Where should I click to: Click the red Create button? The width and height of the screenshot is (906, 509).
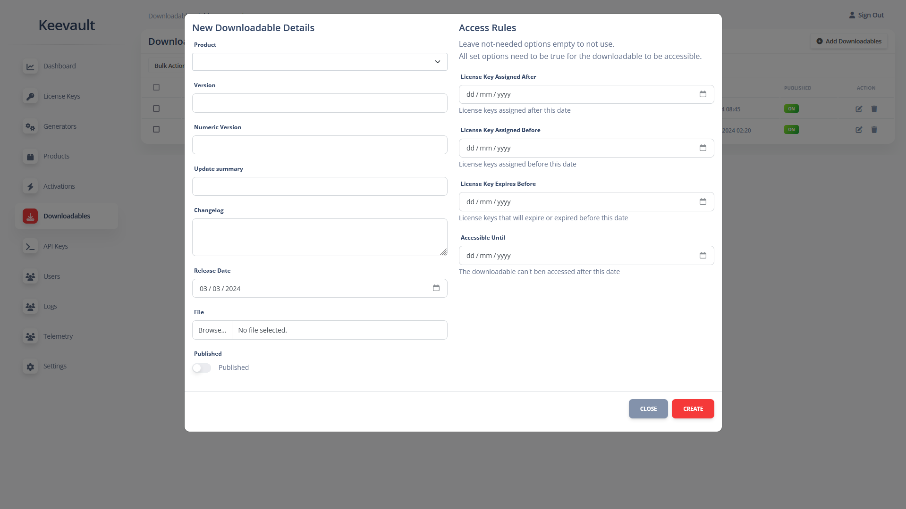pyautogui.click(x=693, y=409)
